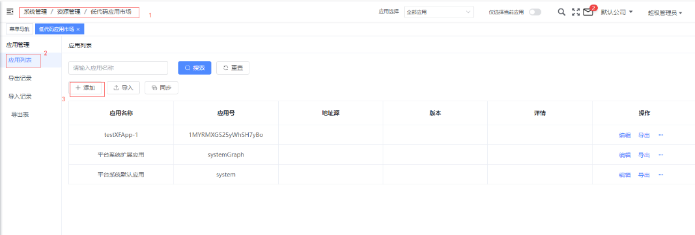This screenshot has width=695, height=235.
Task: Open the 应用选择 dropdown showing 全部应用
Action: pos(439,12)
